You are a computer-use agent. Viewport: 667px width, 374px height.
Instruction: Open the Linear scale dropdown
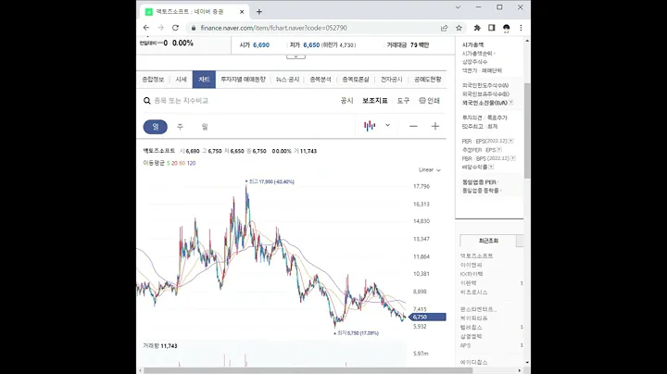(x=429, y=170)
